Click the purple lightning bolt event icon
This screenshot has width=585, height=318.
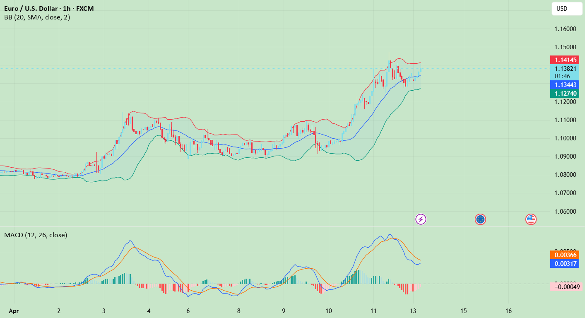[x=421, y=219]
